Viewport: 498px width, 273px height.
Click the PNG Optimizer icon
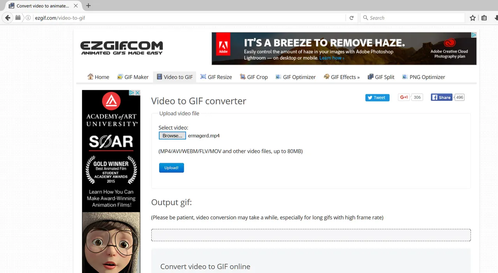tap(405, 77)
